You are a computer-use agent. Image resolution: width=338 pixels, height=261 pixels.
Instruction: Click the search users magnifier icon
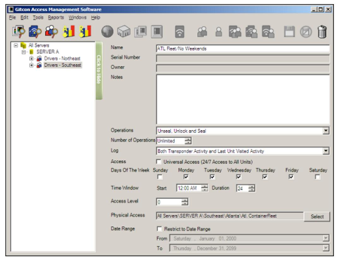coord(51,32)
